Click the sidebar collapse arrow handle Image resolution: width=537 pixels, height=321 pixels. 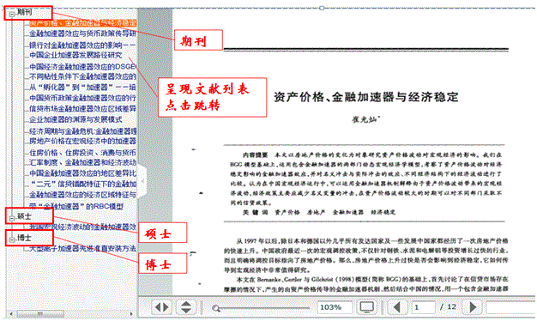[x=142, y=181]
